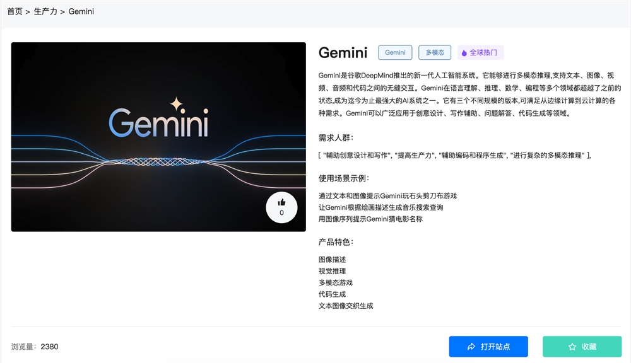Click the Gemini preview banner image
The width and height of the screenshot is (631, 363).
[x=158, y=137]
